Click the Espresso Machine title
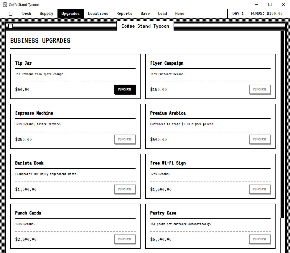 pos(34,113)
